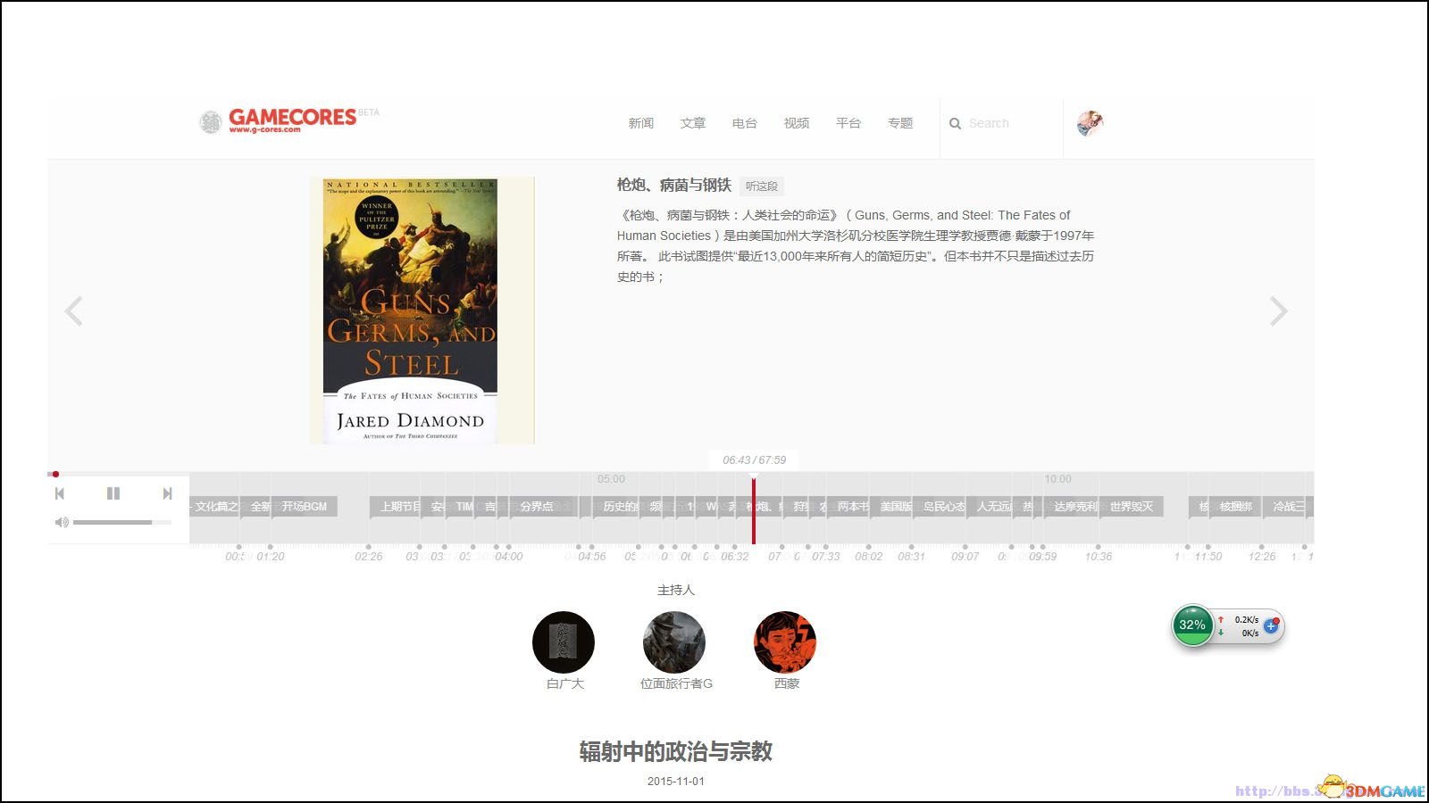
Task: Open host 西蒙's avatar
Action: [x=785, y=642]
